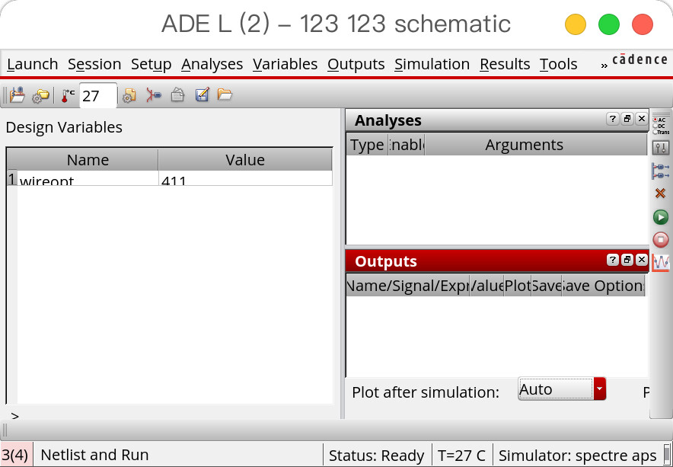Select the Trans analysis radio button

(655, 132)
